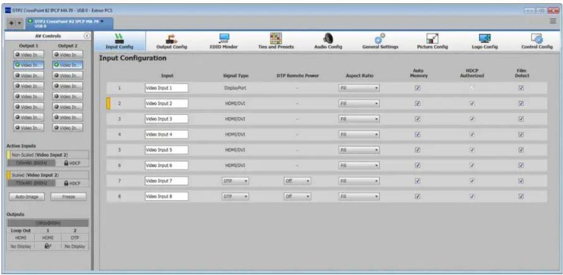The image size is (563, 275).
Task: Open Aspect Ratio dropdown for Video Input 2
Action: (x=359, y=104)
